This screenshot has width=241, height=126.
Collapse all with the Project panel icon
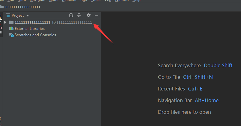tap(79, 15)
